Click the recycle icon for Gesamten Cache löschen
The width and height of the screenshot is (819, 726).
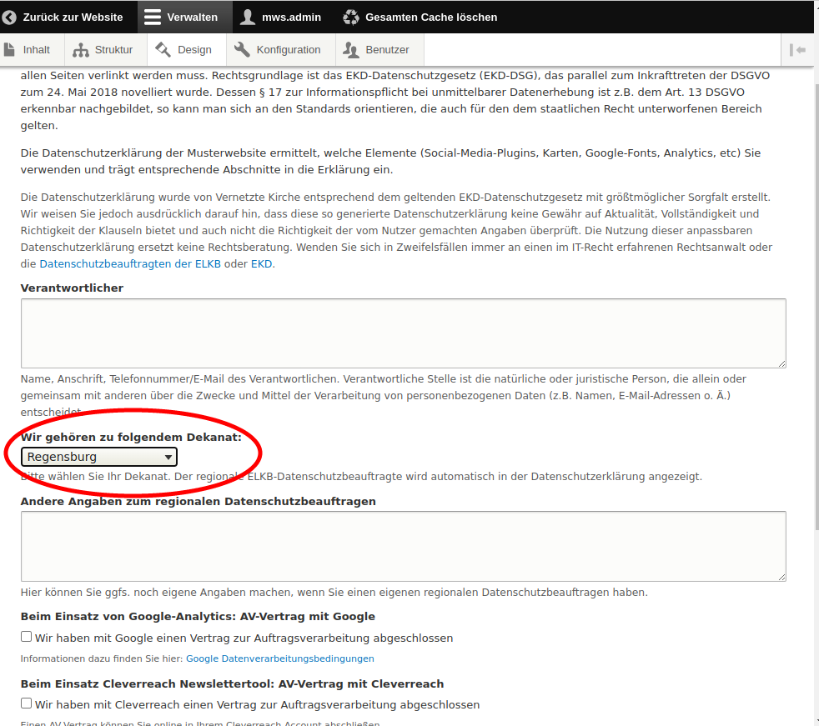click(351, 17)
